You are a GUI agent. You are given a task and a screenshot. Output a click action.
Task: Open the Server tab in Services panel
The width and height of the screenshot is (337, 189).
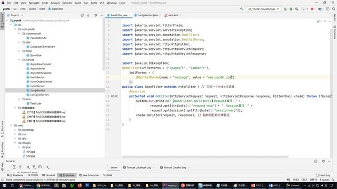114,167
